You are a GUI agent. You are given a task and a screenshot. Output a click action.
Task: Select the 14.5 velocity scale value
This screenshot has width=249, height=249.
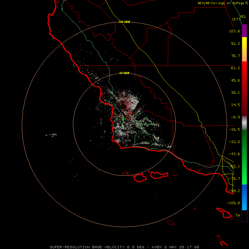pyautogui.click(x=235, y=105)
